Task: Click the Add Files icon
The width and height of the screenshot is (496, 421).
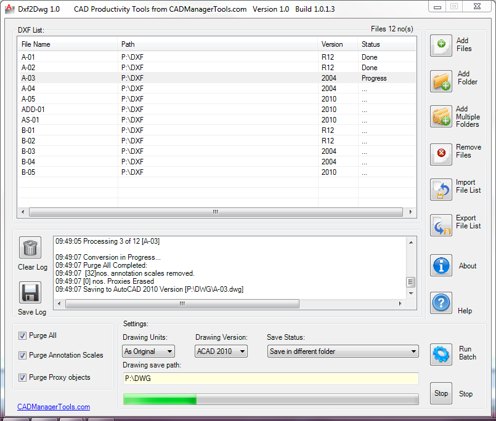Action: click(x=441, y=46)
